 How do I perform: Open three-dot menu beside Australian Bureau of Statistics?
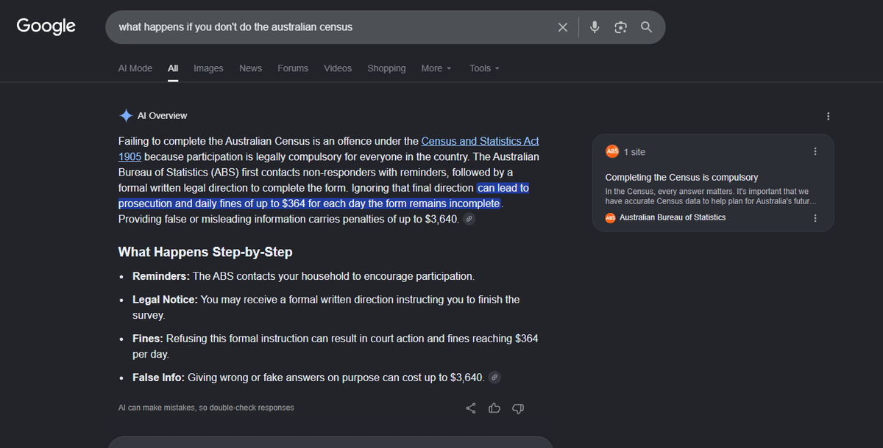pos(815,218)
